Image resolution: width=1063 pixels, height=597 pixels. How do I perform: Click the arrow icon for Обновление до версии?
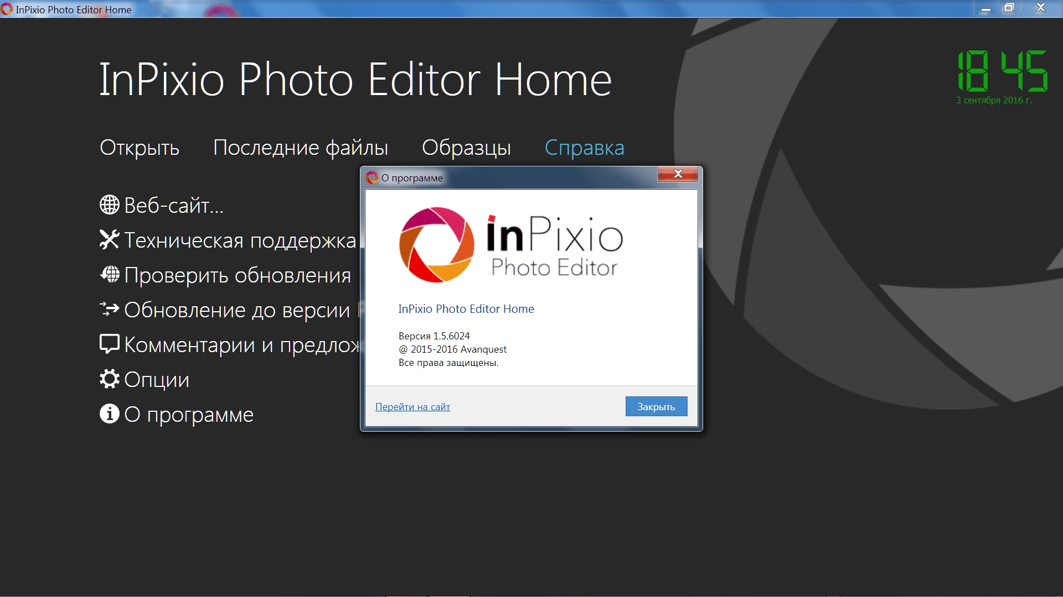point(109,309)
